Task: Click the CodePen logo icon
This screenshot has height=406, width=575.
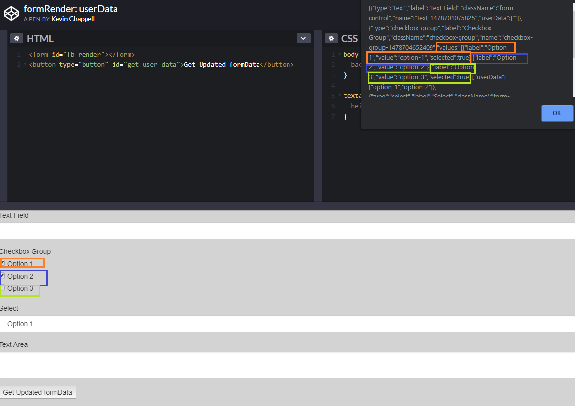Action: pos(11,14)
